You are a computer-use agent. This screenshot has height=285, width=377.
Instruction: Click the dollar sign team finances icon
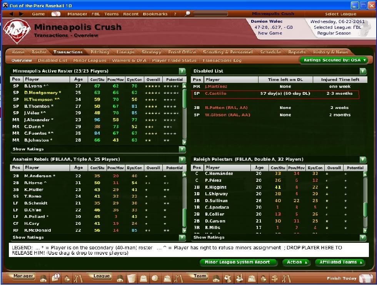(275, 278)
